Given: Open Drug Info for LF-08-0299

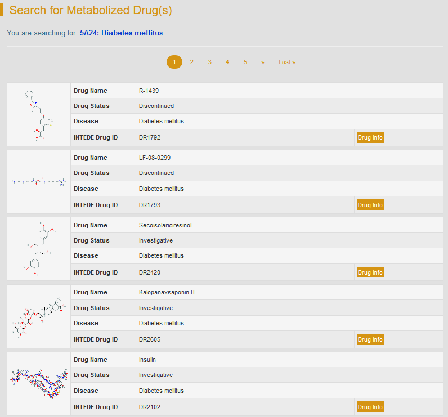Looking at the screenshot, I should coord(370,205).
